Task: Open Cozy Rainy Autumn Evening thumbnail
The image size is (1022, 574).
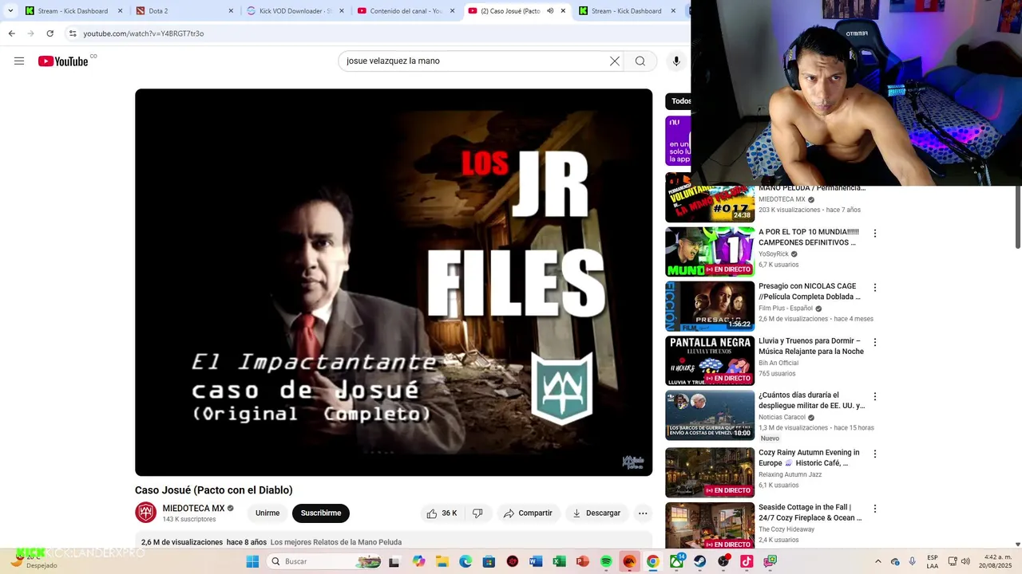Action: 710,473
